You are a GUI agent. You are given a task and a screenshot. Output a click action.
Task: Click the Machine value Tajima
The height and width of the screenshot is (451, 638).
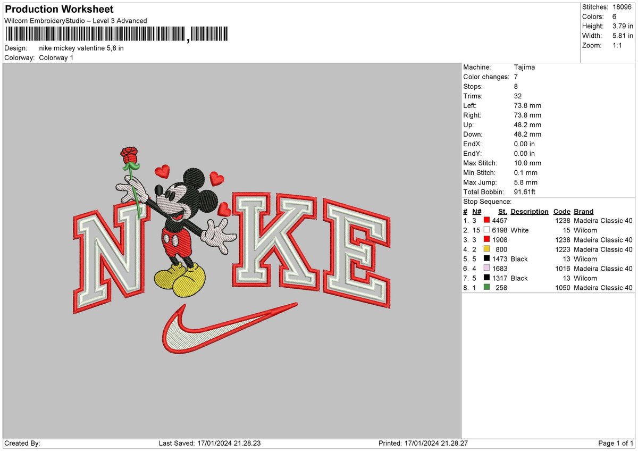point(524,68)
